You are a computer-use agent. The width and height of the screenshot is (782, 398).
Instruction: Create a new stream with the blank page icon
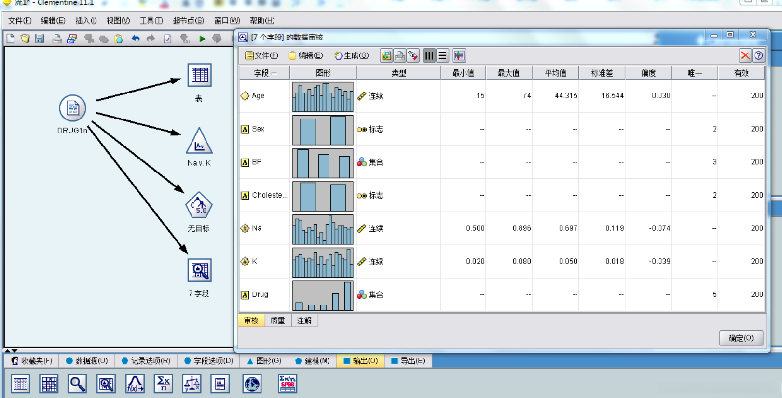(x=11, y=39)
